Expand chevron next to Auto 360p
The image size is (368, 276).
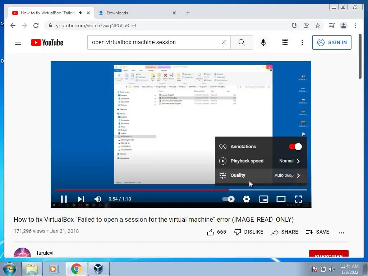298,175
